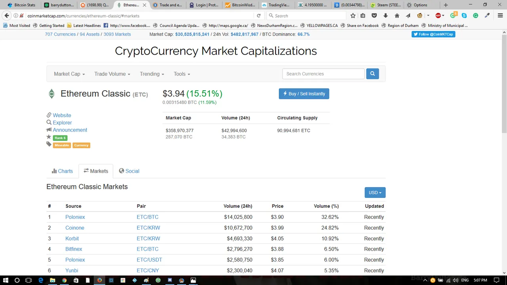Click the Ethereum Classic diamond logo
Viewport: 507px width, 285px height.
51,94
